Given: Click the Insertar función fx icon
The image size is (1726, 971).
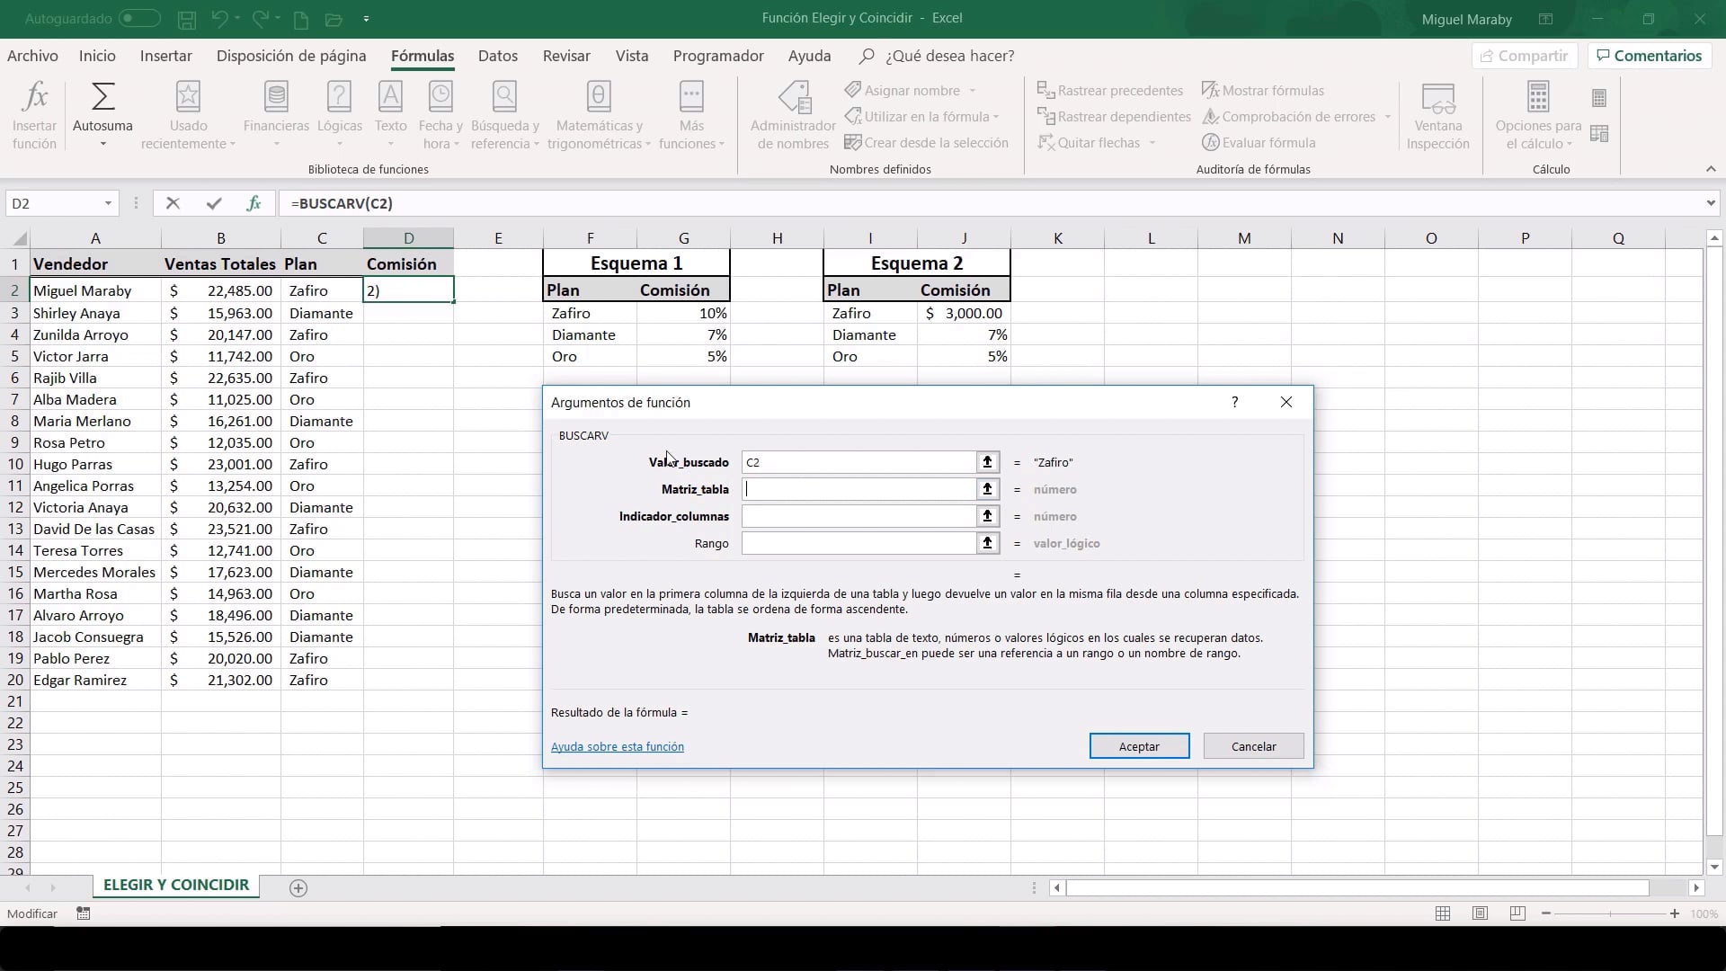Looking at the screenshot, I should (34, 97).
